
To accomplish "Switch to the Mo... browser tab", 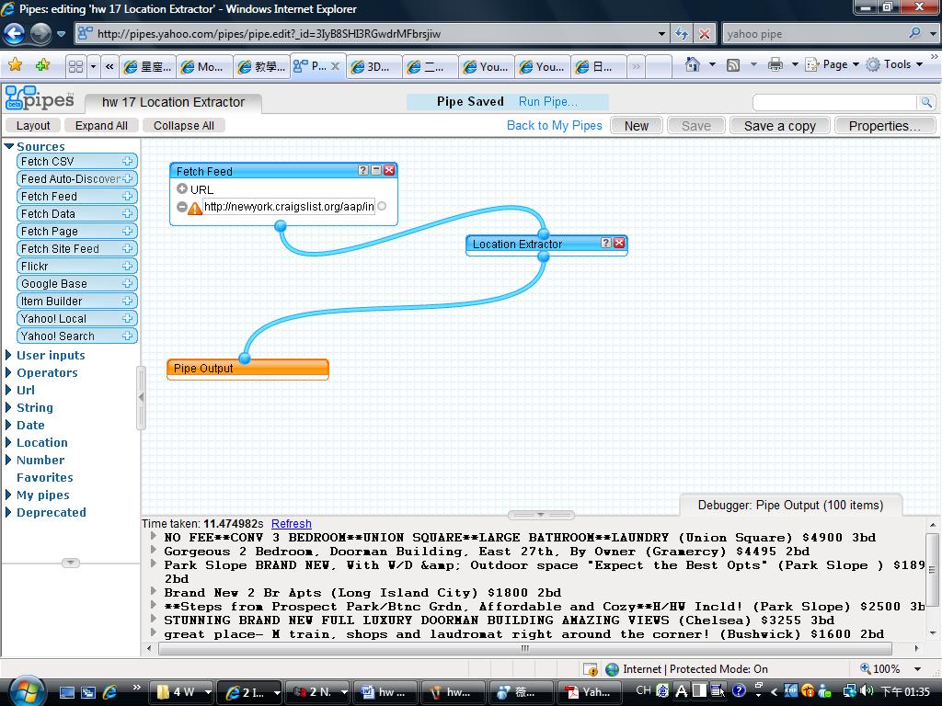I will click(202, 66).
